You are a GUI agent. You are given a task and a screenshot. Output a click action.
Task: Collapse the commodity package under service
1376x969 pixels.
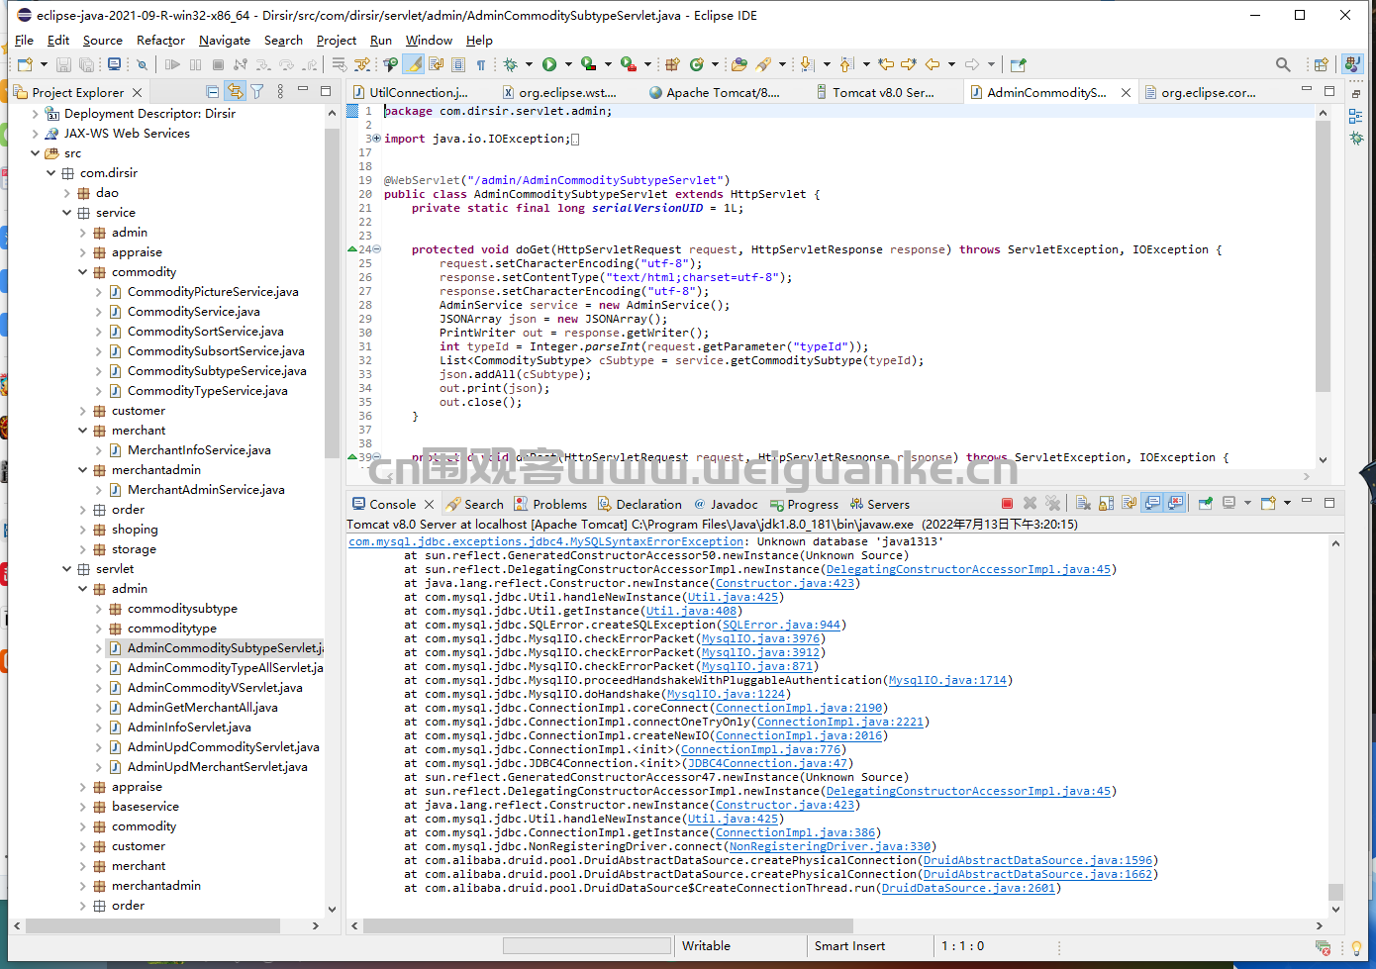(x=83, y=272)
